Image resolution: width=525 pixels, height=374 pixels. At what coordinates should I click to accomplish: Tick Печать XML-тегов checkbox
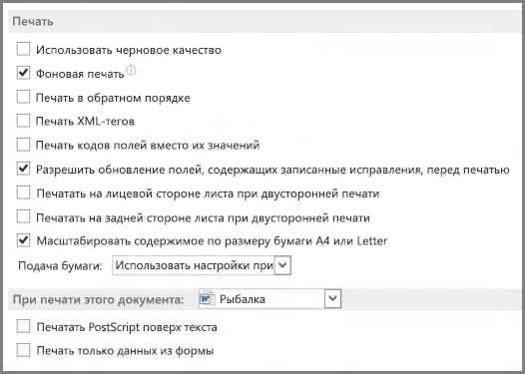23,121
